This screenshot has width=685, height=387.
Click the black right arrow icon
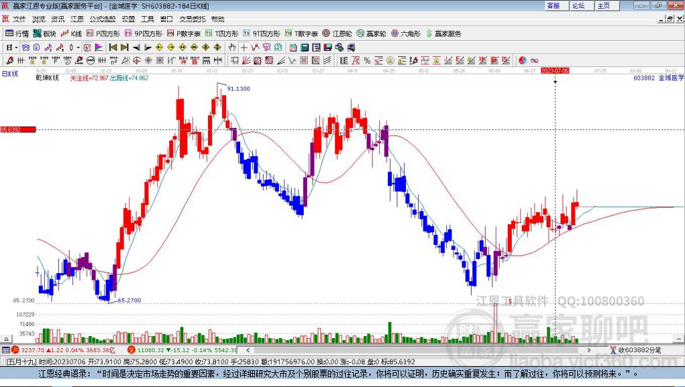point(148,48)
